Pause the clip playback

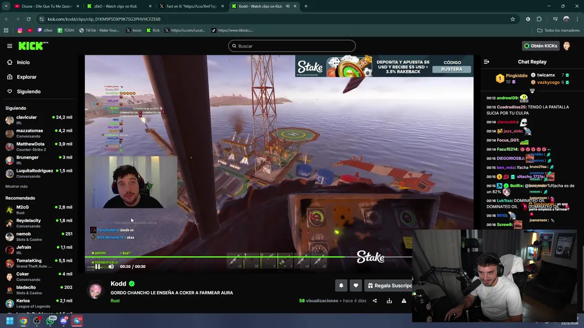click(x=97, y=266)
